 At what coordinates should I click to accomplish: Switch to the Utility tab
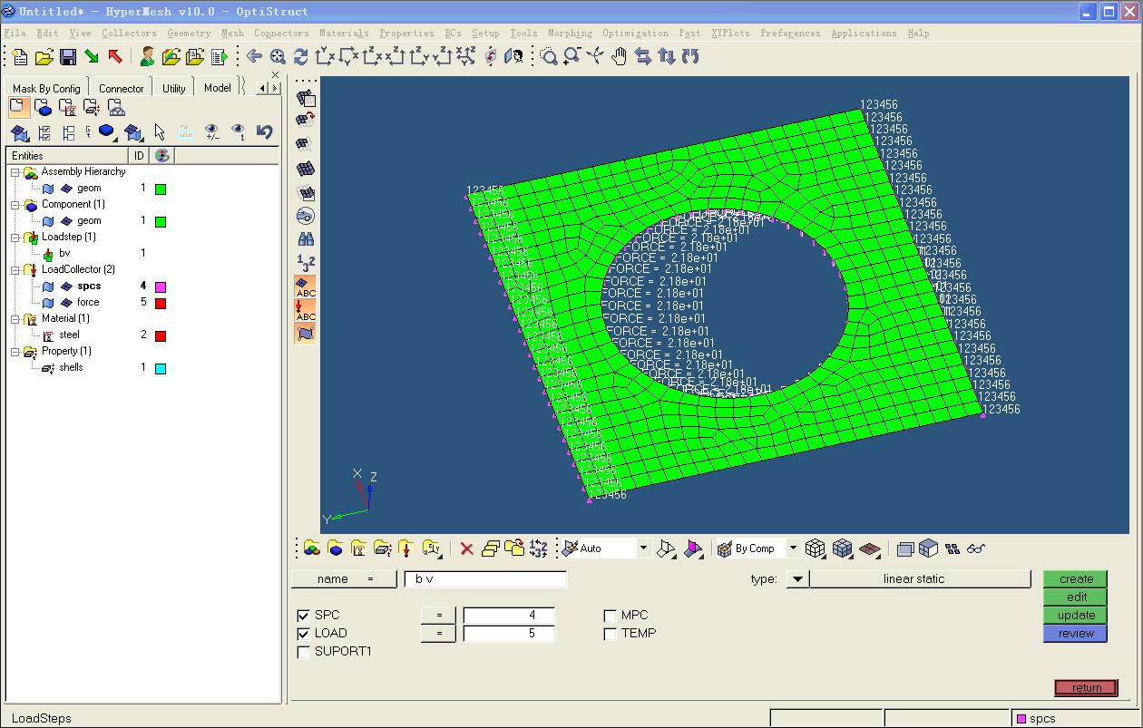point(173,88)
